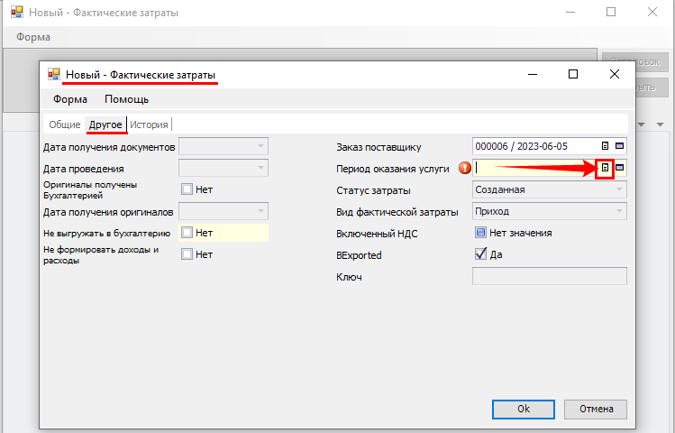Uncheck the BExported checkbox

[480, 254]
